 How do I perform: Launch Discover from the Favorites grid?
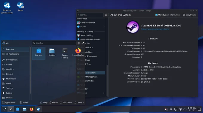coord(39,53)
